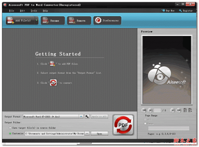
Task: Select the All page range option
Action: pos(148,120)
